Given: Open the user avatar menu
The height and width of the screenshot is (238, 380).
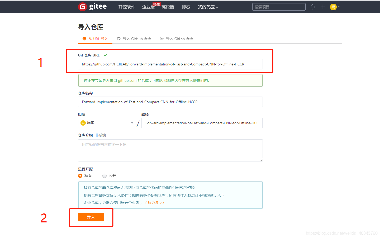Looking at the screenshot, I should point(333,7).
